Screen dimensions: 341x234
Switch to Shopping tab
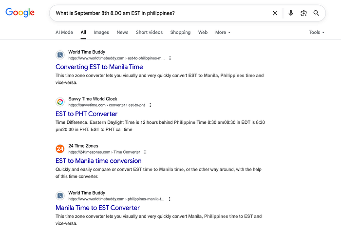tap(180, 32)
